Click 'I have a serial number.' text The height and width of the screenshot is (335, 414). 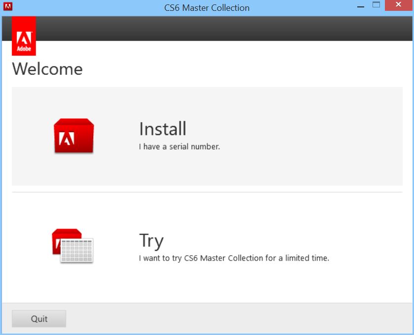point(179,146)
